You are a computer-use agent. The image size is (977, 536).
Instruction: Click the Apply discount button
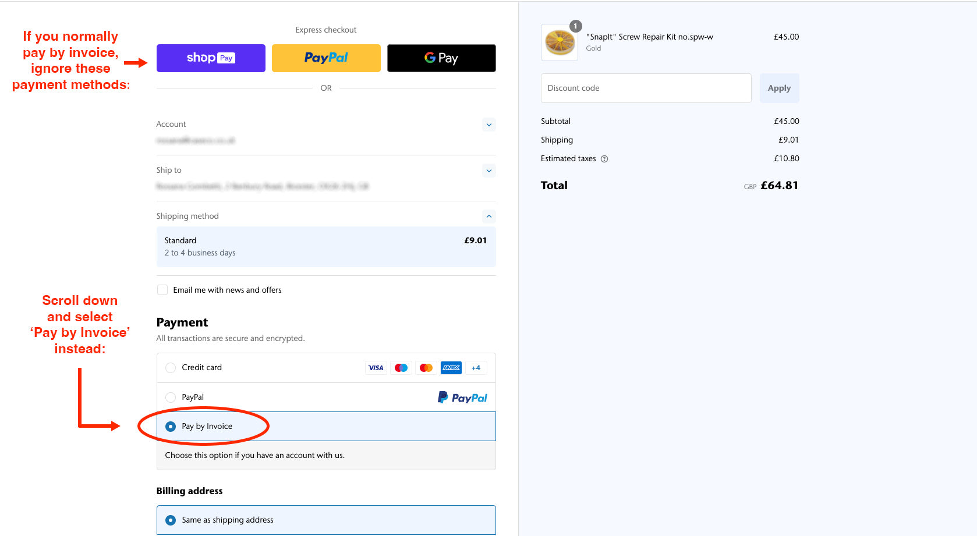(x=779, y=88)
